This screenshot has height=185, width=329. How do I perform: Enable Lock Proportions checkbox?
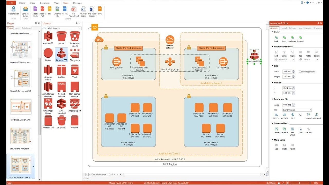(300, 72)
